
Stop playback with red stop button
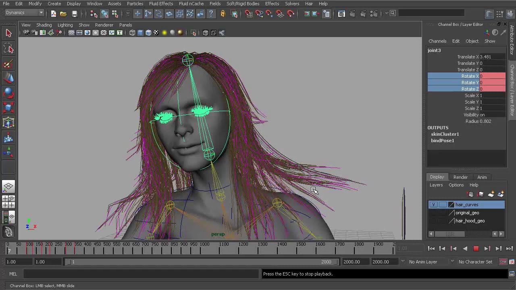pos(476,249)
